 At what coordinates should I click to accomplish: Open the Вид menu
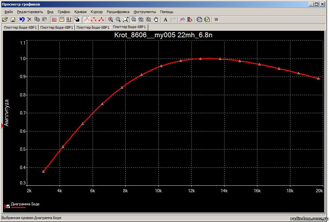(50, 12)
